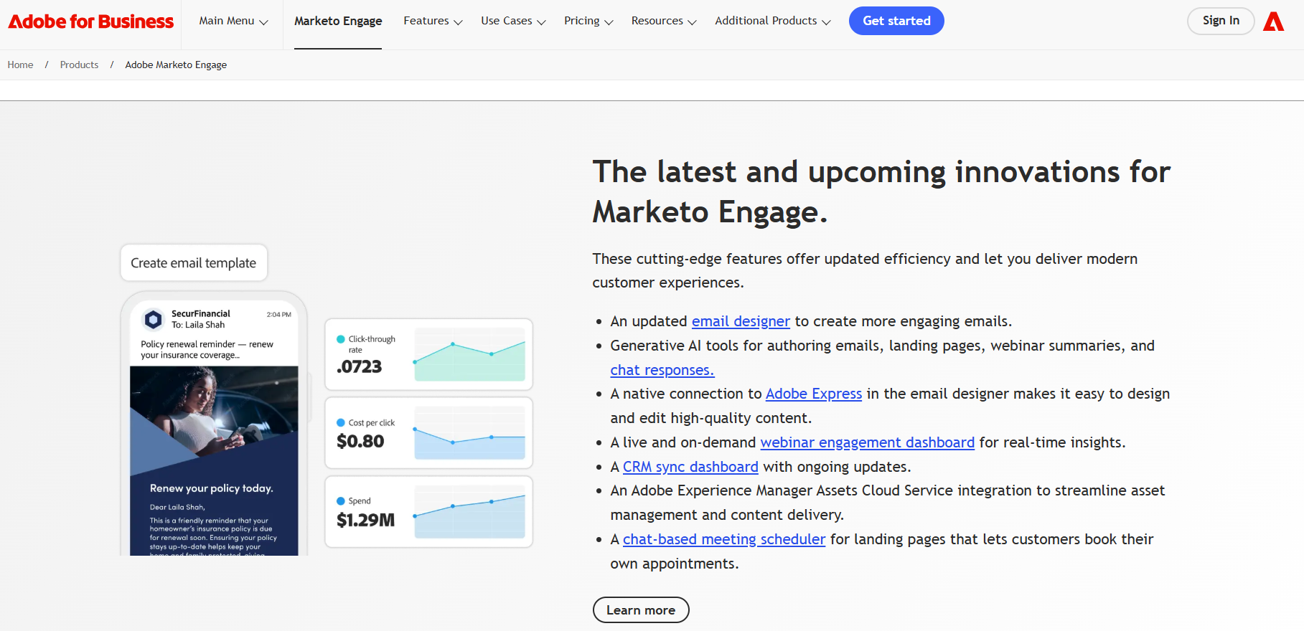Click the Create email template label

[194, 262]
